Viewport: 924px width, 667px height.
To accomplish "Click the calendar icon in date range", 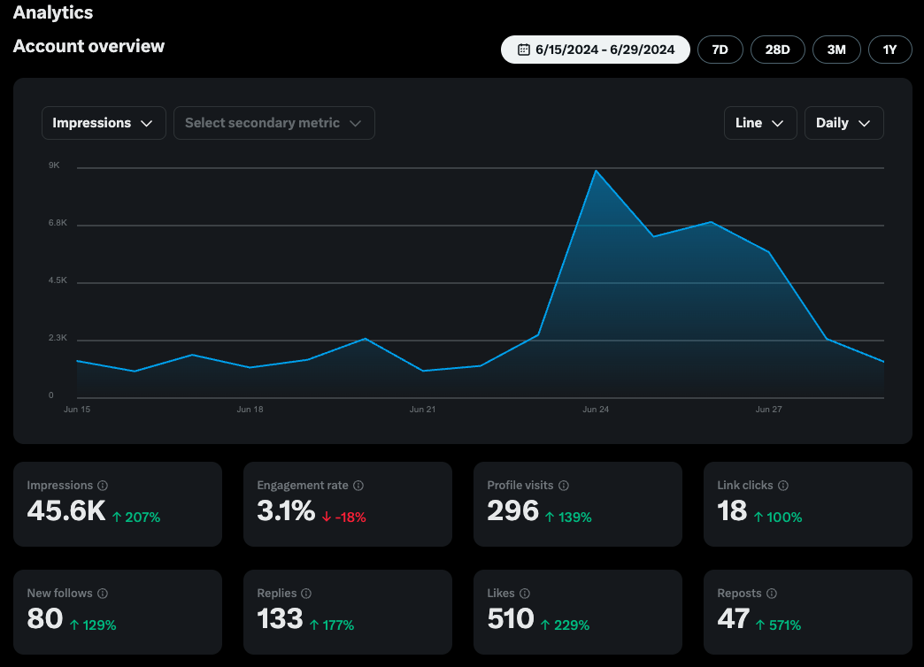I will (x=523, y=50).
